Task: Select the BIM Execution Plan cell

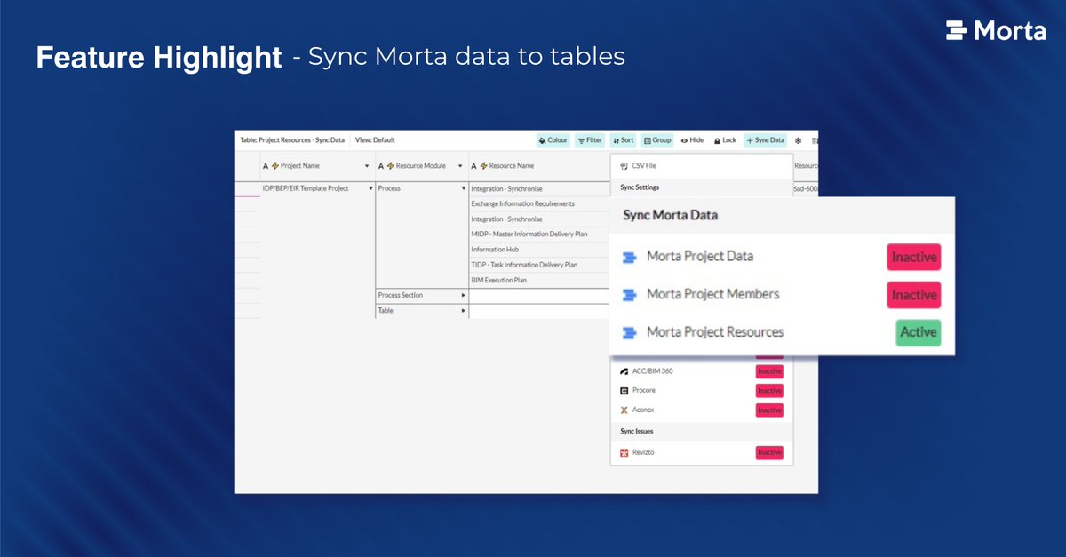Action: (539, 280)
